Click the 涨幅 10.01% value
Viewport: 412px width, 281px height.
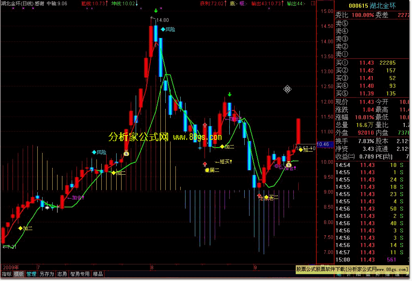(x=365, y=117)
